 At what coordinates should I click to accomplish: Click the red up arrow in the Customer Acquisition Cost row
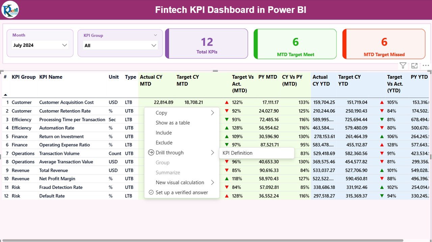point(227,102)
